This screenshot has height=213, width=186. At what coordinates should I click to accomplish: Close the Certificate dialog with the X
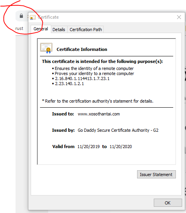179,17
